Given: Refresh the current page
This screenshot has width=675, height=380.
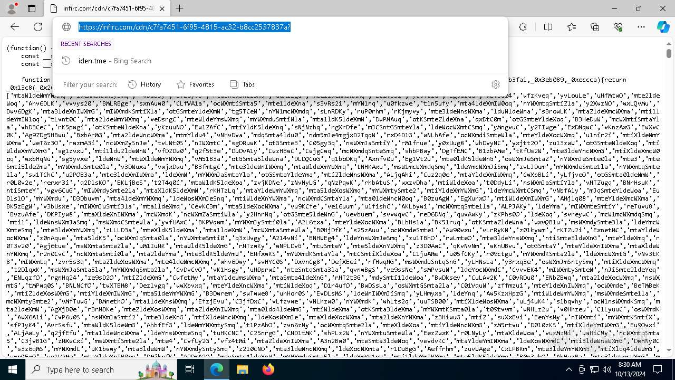Looking at the screenshot, I should tap(38, 27).
